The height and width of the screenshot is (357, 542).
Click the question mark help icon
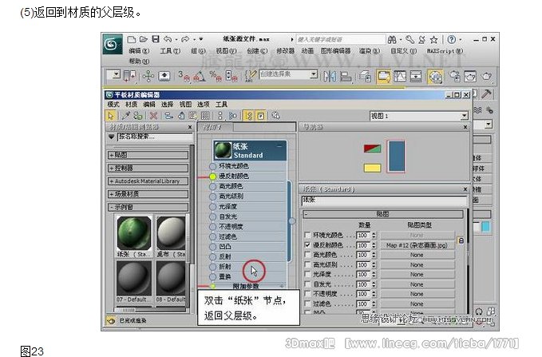tap(452, 39)
